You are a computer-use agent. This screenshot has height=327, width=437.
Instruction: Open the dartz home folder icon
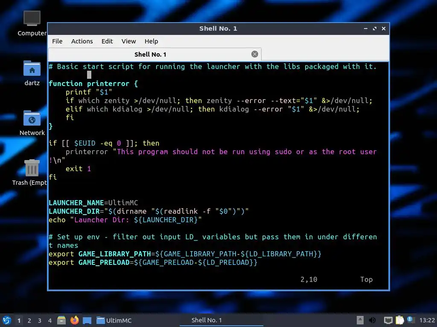tap(32, 73)
